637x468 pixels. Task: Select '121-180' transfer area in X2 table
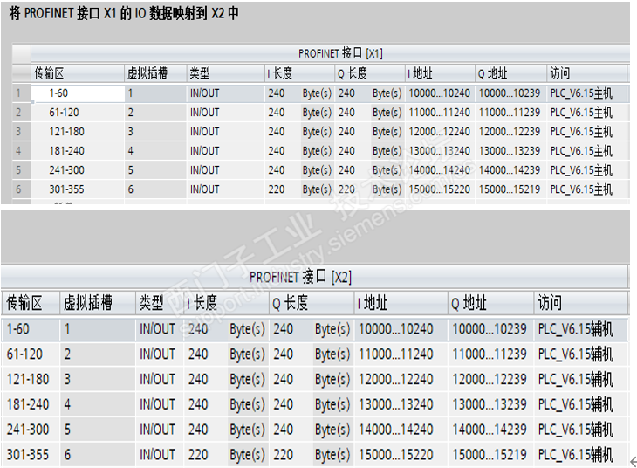coord(28,379)
